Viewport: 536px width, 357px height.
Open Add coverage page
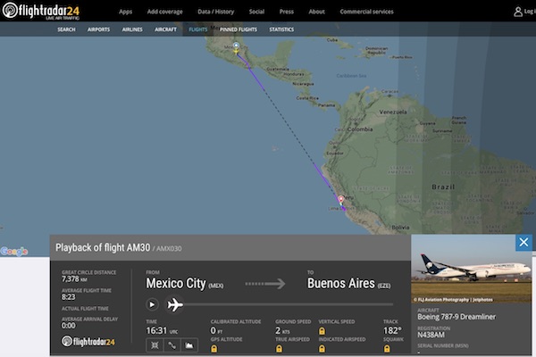(164, 12)
